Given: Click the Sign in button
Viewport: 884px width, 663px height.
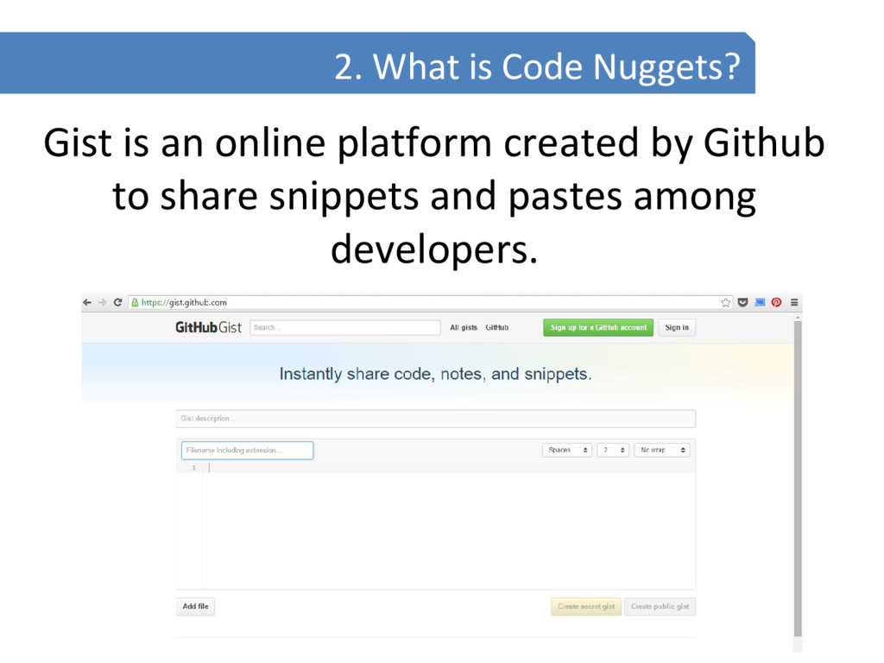Looking at the screenshot, I should click(677, 327).
